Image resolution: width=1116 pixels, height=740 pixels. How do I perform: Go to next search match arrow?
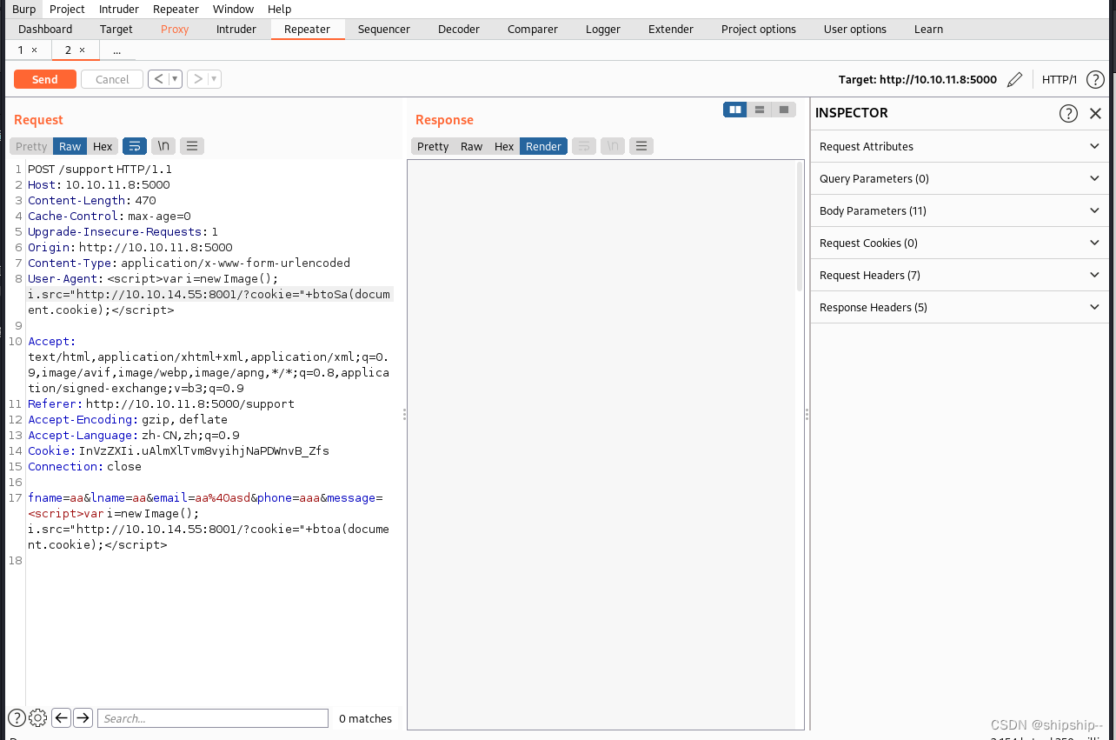[83, 718]
